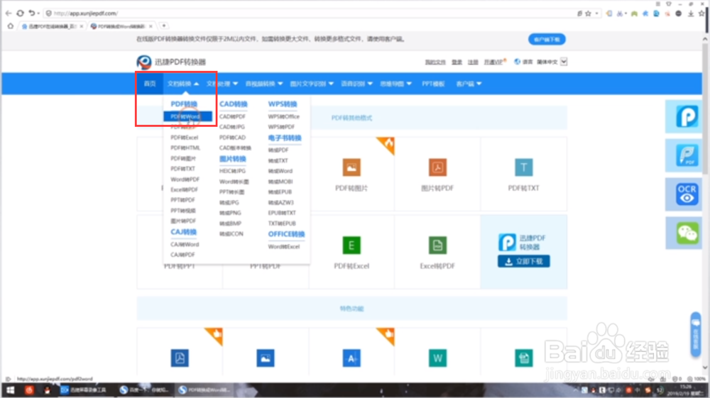Viewport: 710px width, 398px height.
Task: Click the 注册 register link
Action: 473,62
